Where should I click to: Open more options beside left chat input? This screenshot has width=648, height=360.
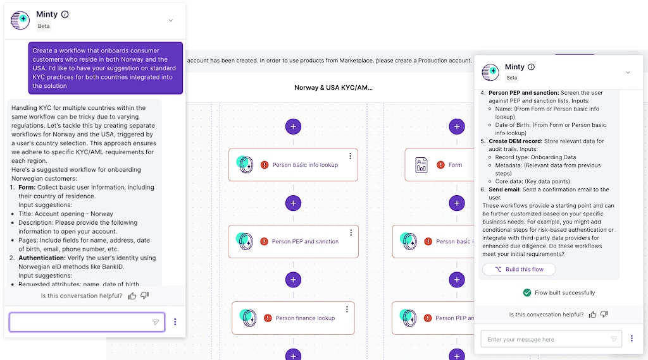coord(175,322)
